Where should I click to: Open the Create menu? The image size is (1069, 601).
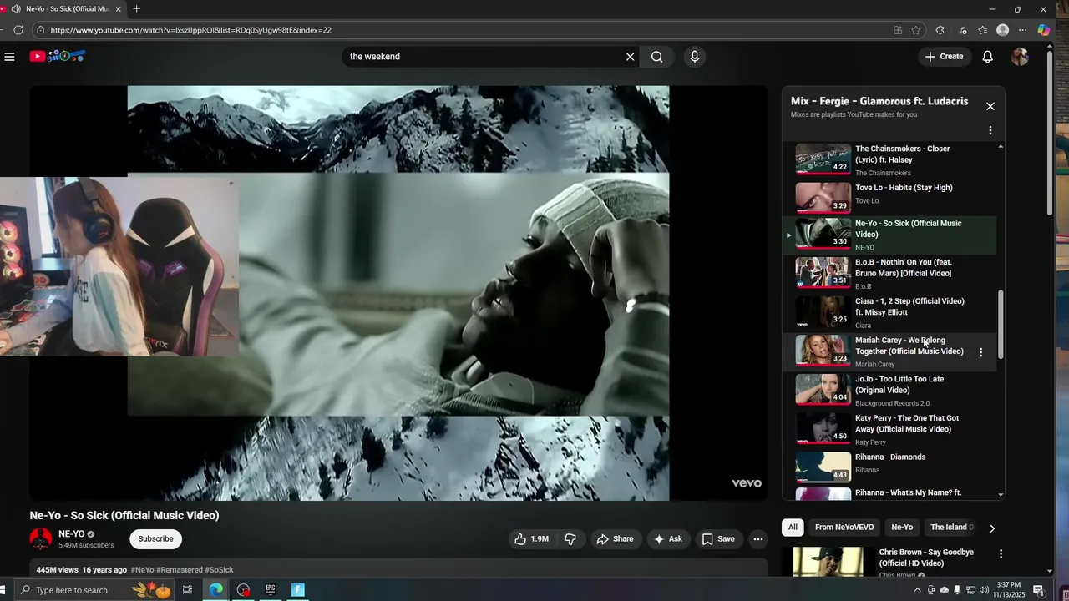click(944, 57)
